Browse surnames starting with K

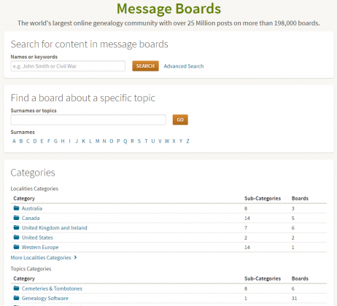(84, 141)
